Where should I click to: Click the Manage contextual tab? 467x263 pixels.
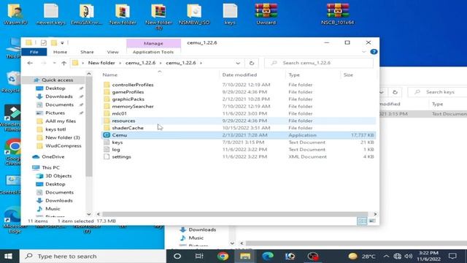coord(153,43)
